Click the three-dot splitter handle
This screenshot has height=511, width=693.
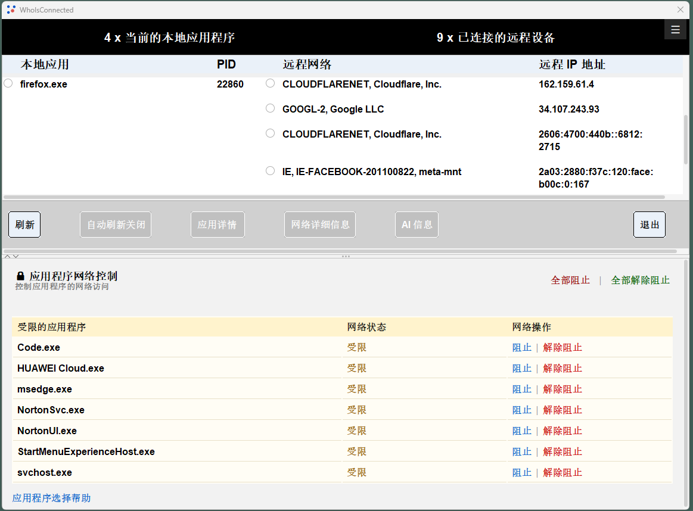tap(346, 256)
